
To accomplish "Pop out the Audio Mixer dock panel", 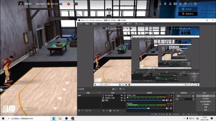I will click(173, 93).
